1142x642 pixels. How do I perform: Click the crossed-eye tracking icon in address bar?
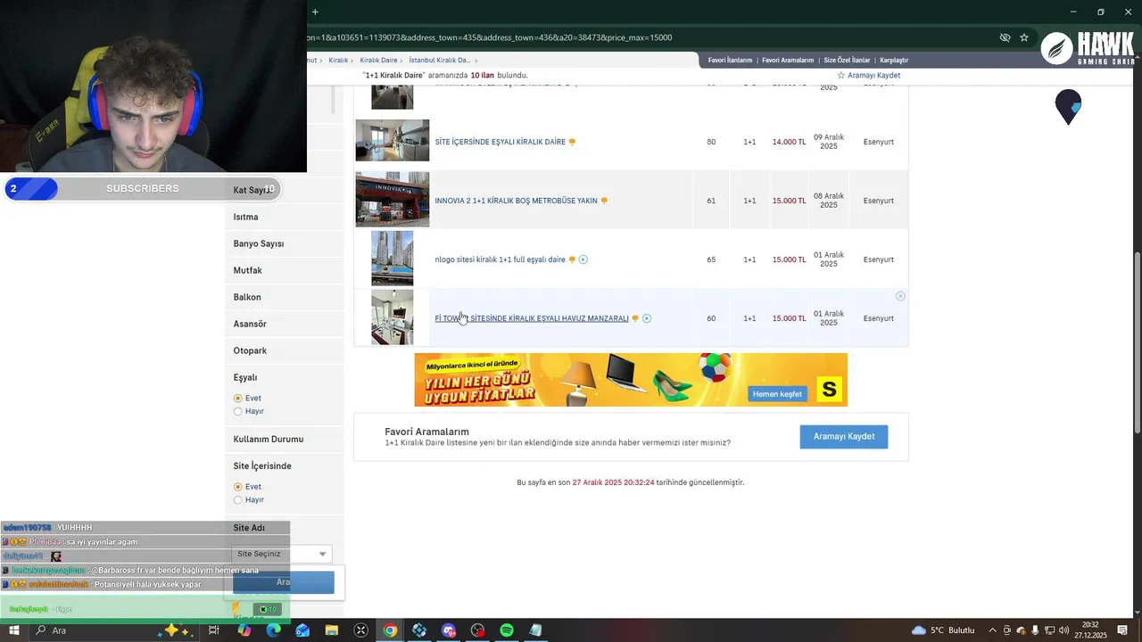tap(1005, 37)
